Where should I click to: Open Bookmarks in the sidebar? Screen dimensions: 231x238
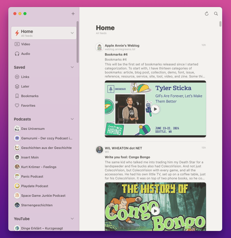click(x=44, y=96)
